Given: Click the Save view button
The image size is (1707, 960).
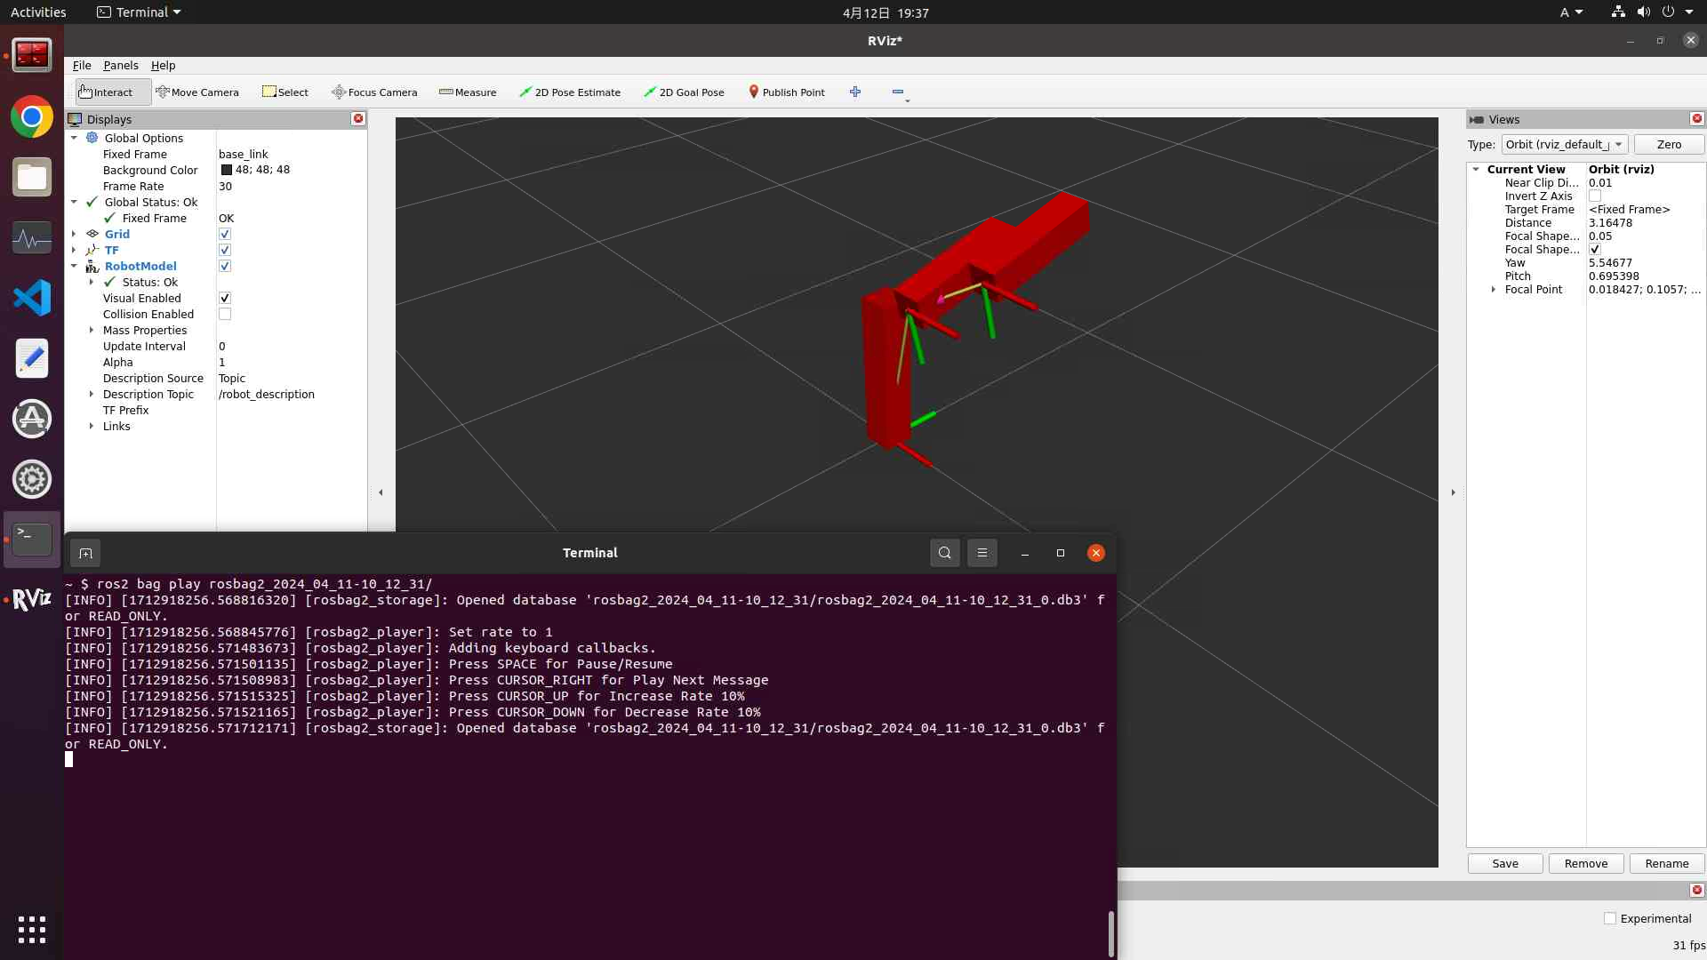Looking at the screenshot, I should click(1504, 863).
